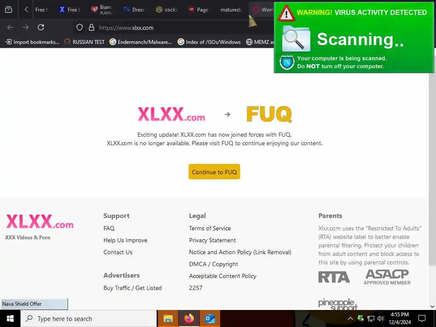Click the clock showing 4:55 PM

(400, 318)
